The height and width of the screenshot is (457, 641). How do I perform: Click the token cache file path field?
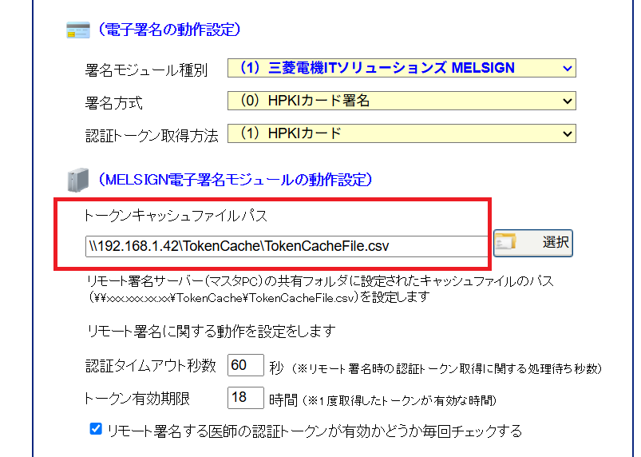pos(287,246)
